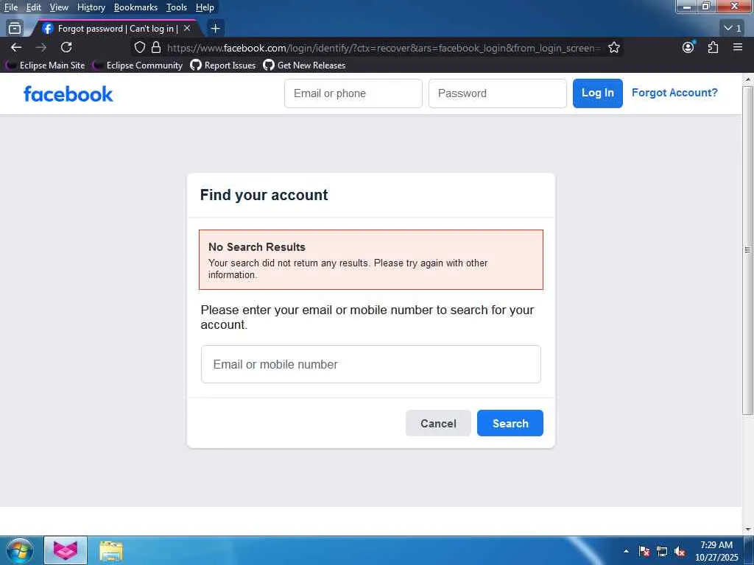This screenshot has height=565, width=754.
Task: Go back to the previous page
Action: (x=16, y=48)
